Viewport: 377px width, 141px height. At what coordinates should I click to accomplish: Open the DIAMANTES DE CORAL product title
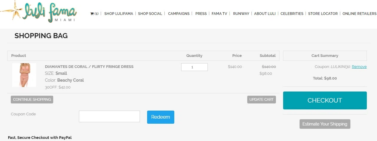point(89,67)
